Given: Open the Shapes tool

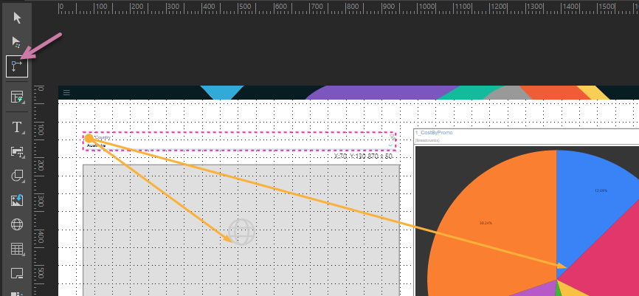Looking at the screenshot, I should click(x=17, y=176).
